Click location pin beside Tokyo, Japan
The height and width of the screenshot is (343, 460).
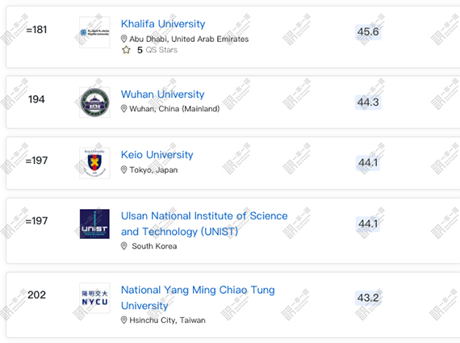(x=123, y=169)
